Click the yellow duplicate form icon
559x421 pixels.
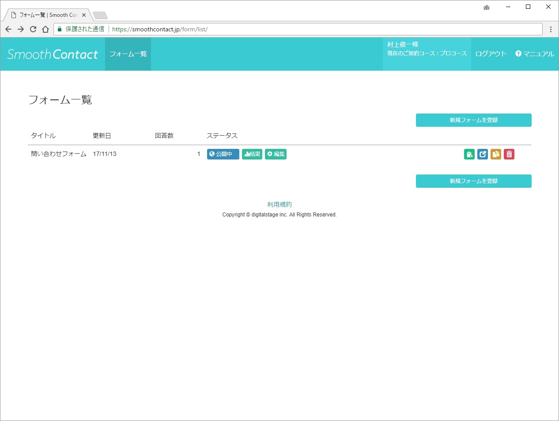(x=496, y=154)
